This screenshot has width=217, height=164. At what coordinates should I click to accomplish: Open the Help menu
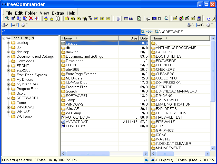click(x=71, y=13)
